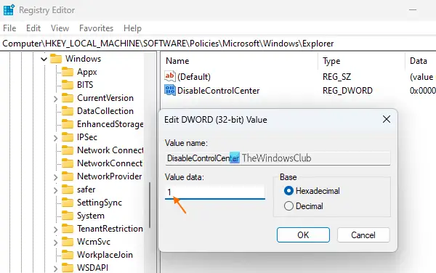Select the DisableControlCenter DWORD value icon
Viewport: 436px width, 273px height.
(169, 90)
